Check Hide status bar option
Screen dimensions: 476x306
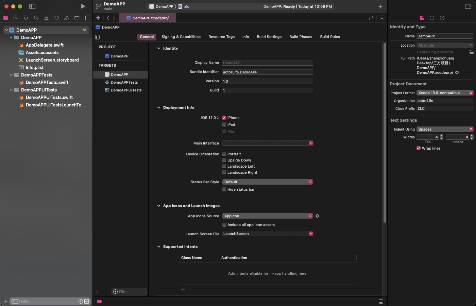224,189
